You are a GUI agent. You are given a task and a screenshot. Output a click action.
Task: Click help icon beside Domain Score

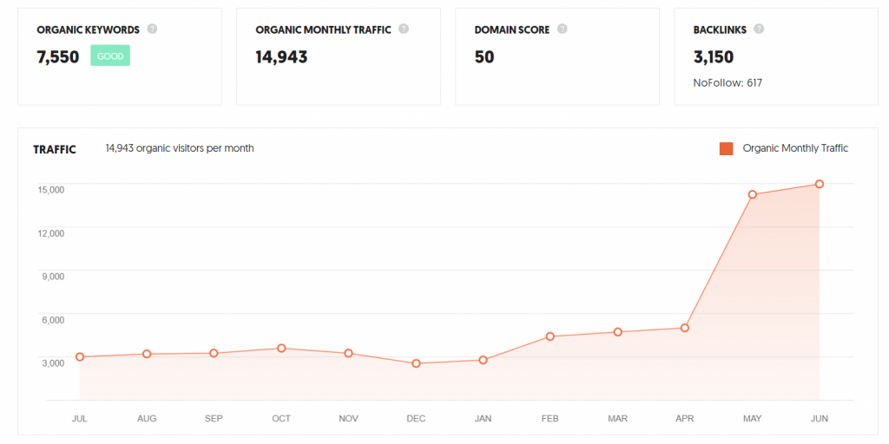(562, 29)
